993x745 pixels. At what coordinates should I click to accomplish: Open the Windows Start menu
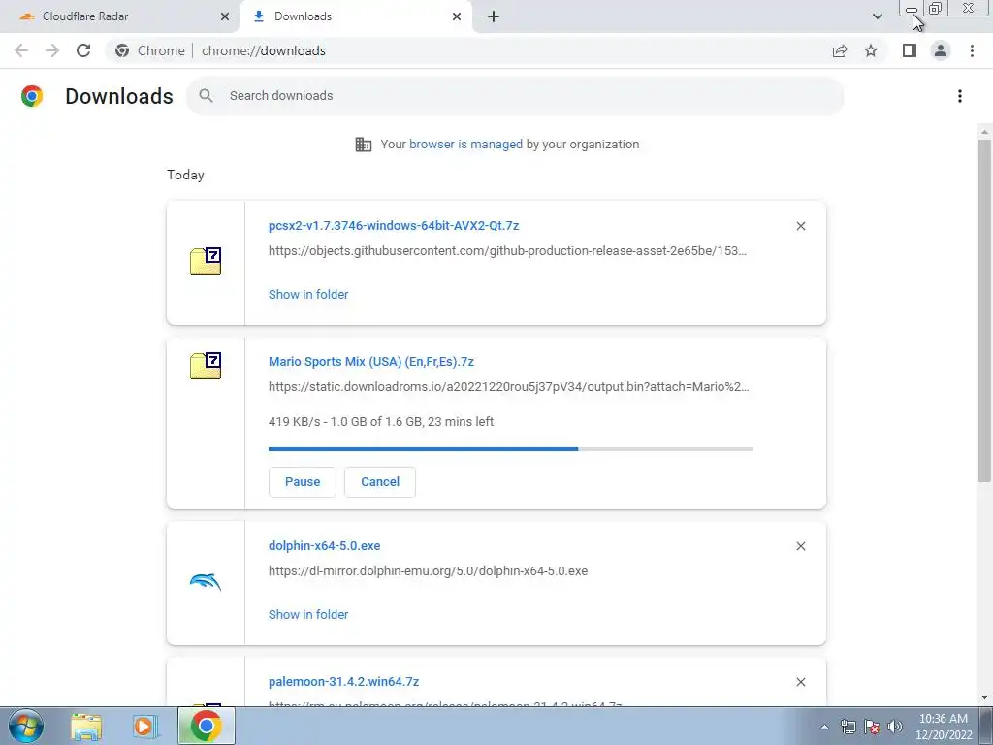click(x=26, y=726)
